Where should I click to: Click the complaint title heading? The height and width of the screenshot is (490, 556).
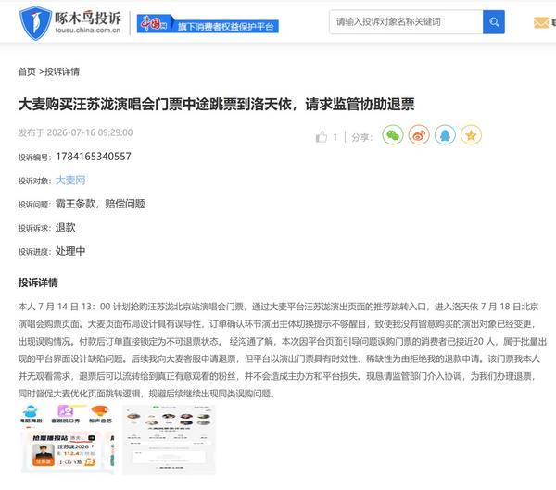pyautogui.click(x=216, y=105)
